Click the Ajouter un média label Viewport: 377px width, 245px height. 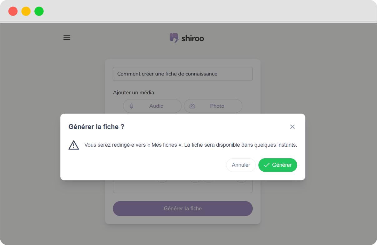point(133,93)
